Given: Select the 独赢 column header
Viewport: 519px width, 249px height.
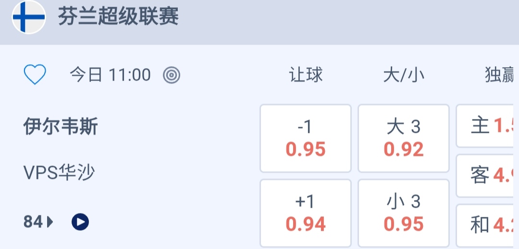Looking at the screenshot, I should coord(501,75).
